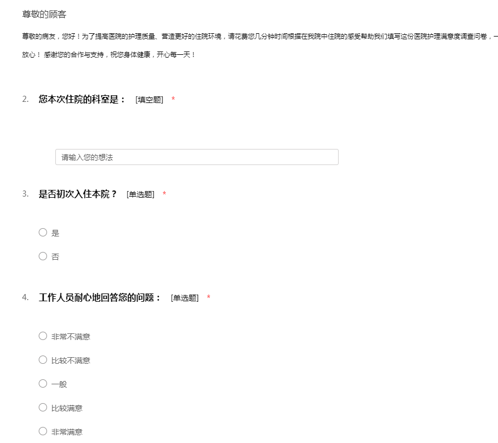Select '是' for first-time hospitalization

click(x=43, y=233)
